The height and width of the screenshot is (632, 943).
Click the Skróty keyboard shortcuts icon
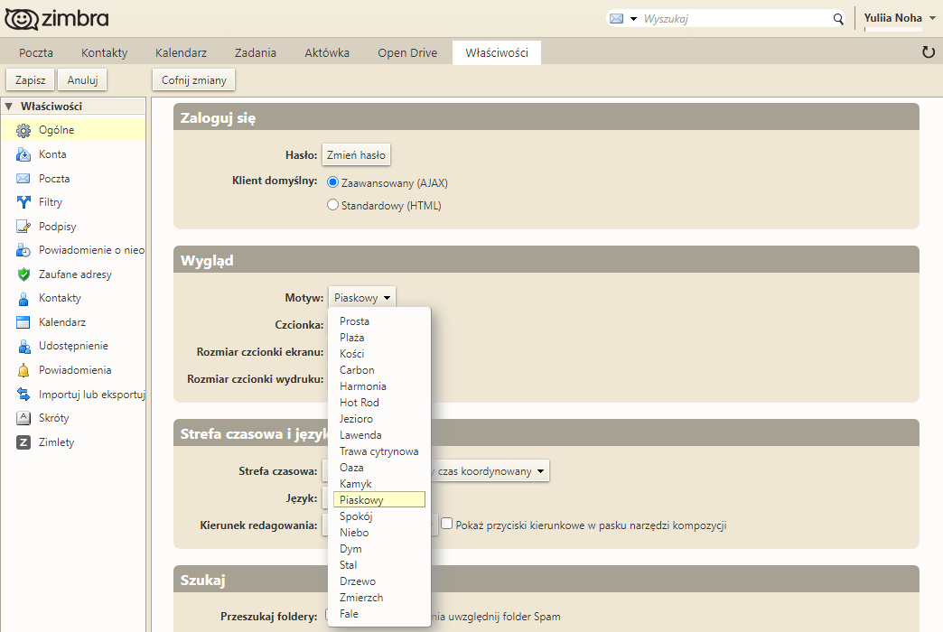coord(23,418)
